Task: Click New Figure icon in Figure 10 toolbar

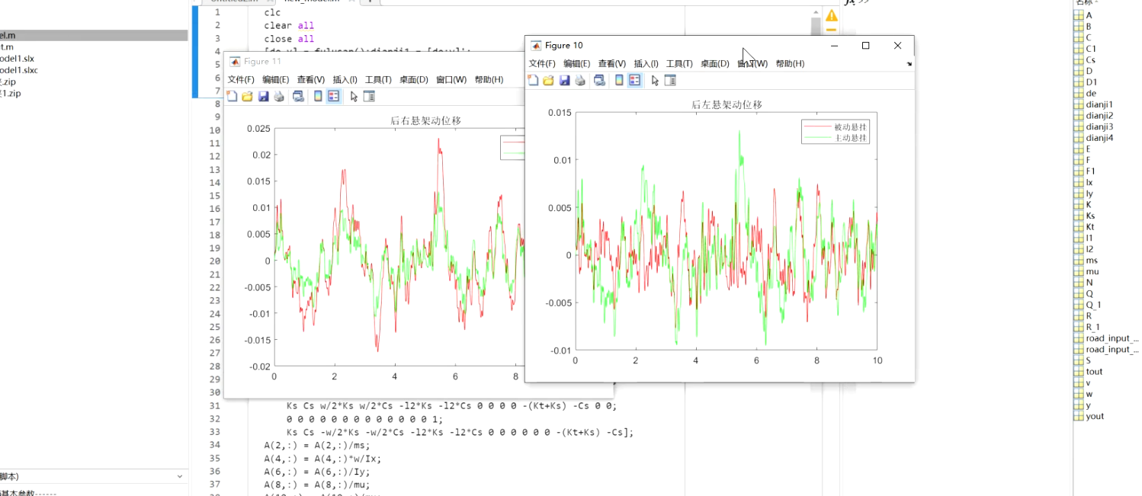Action: tap(533, 80)
